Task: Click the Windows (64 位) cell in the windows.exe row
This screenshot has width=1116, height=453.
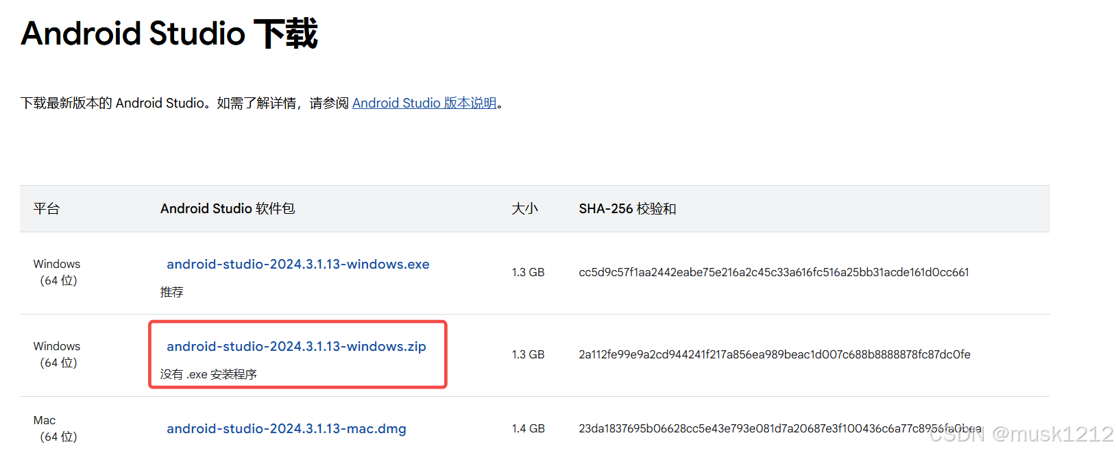Action: [57, 272]
